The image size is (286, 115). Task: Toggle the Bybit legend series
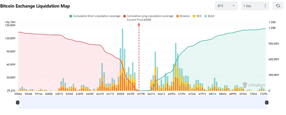[x=209, y=16]
